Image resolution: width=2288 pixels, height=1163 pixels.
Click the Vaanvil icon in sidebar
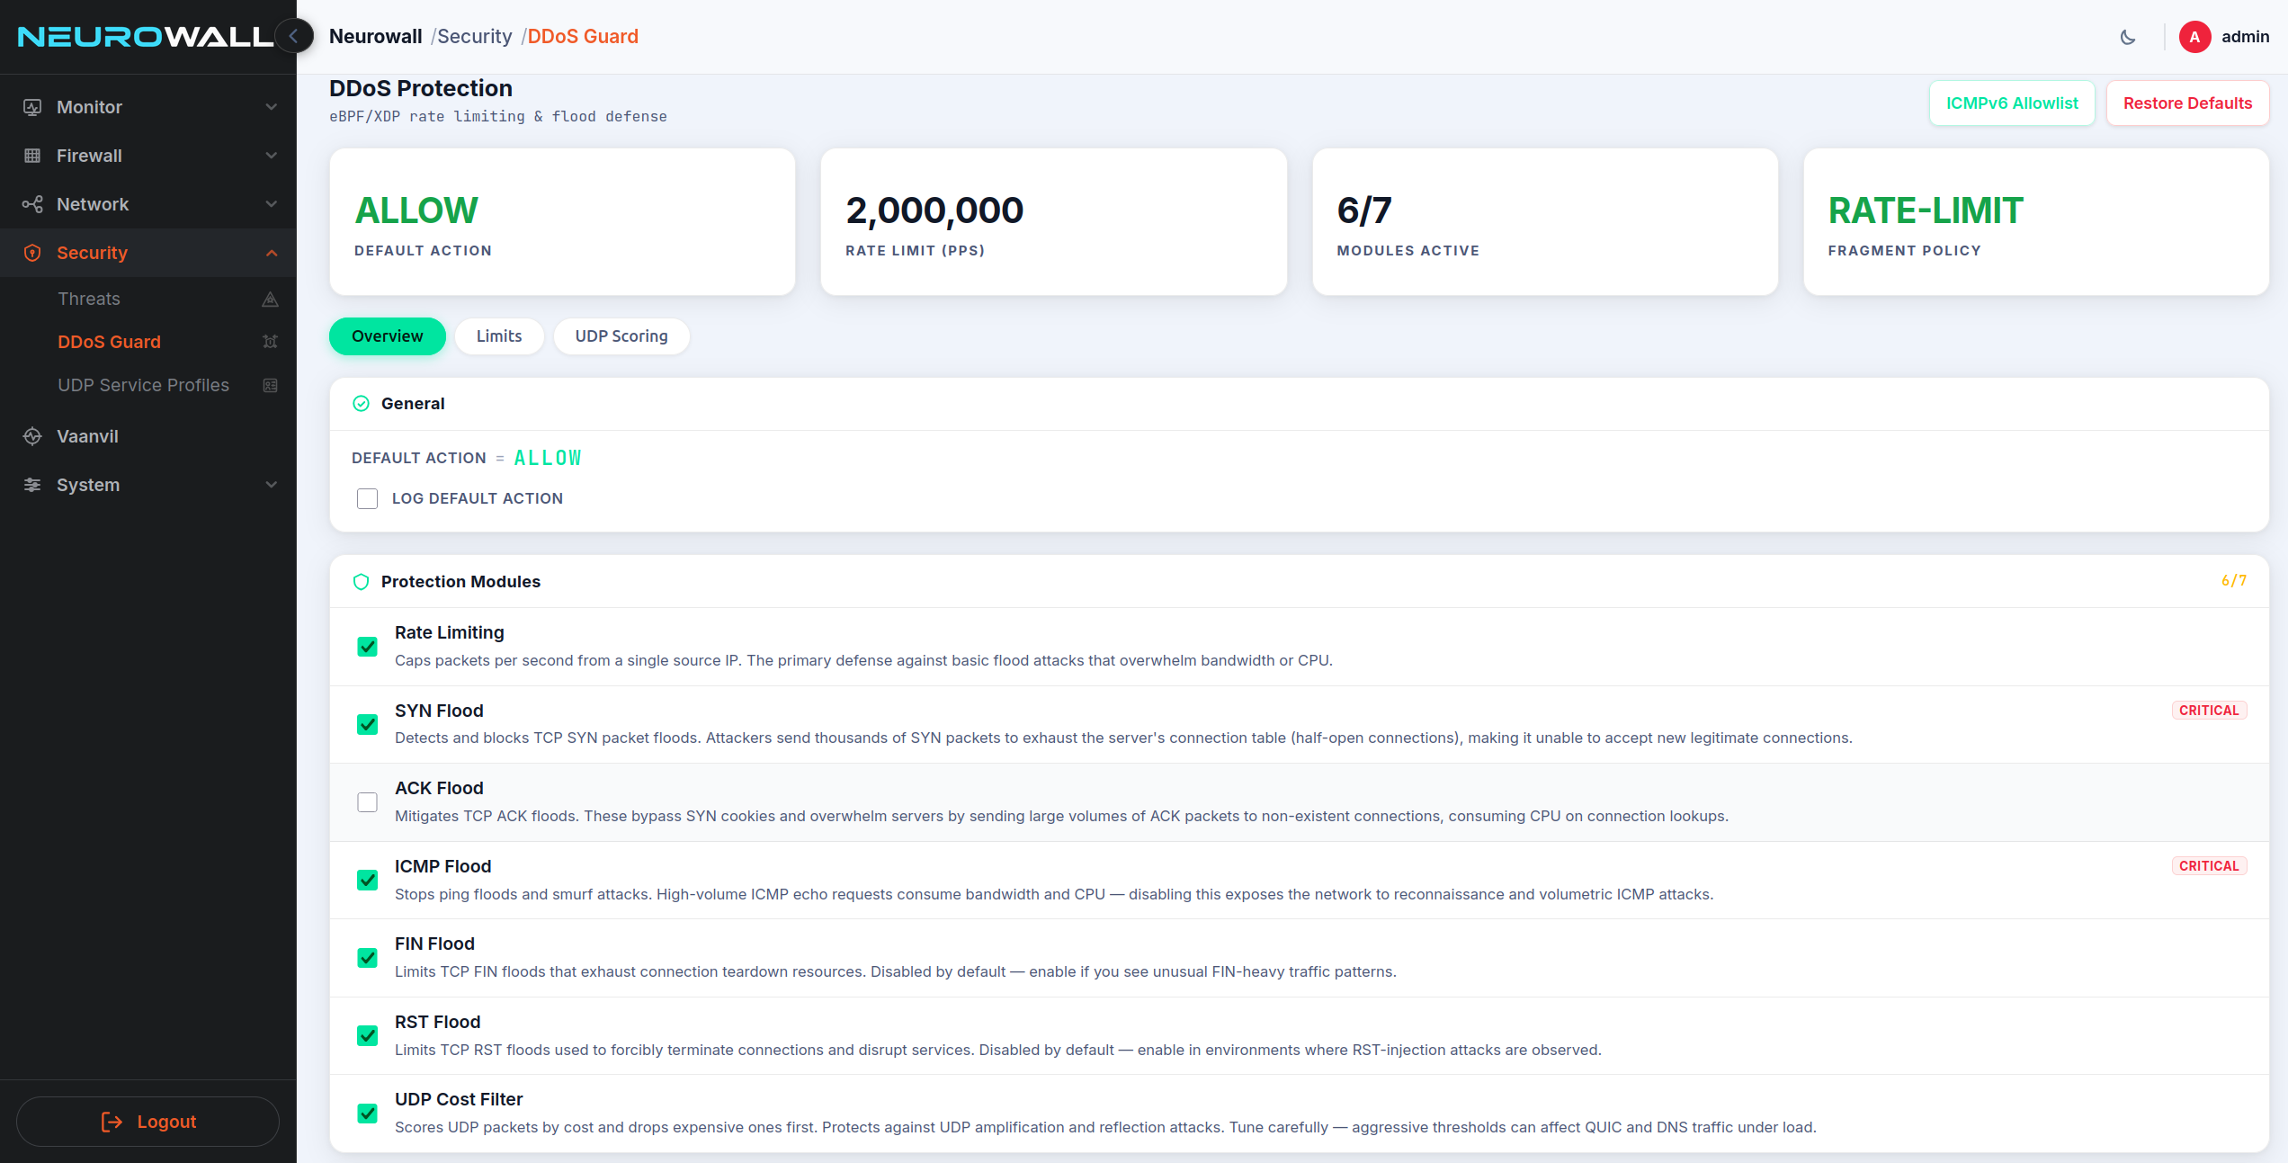point(32,436)
